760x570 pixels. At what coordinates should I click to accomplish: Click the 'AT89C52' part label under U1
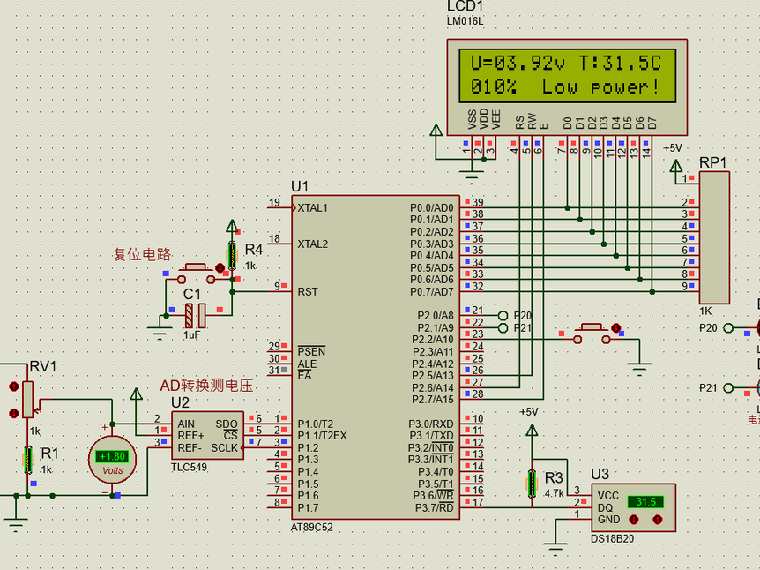(311, 528)
